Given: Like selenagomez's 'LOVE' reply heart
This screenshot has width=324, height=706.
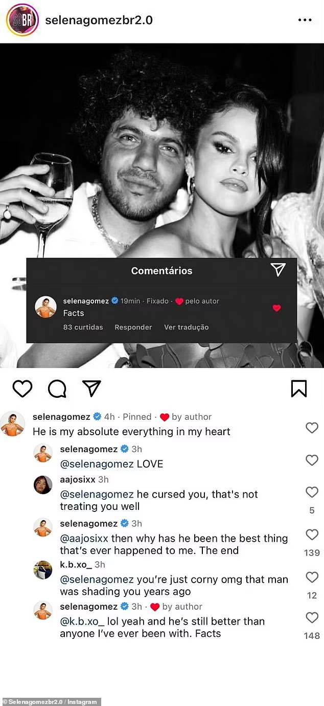Looking at the screenshot, I should [x=312, y=460].
